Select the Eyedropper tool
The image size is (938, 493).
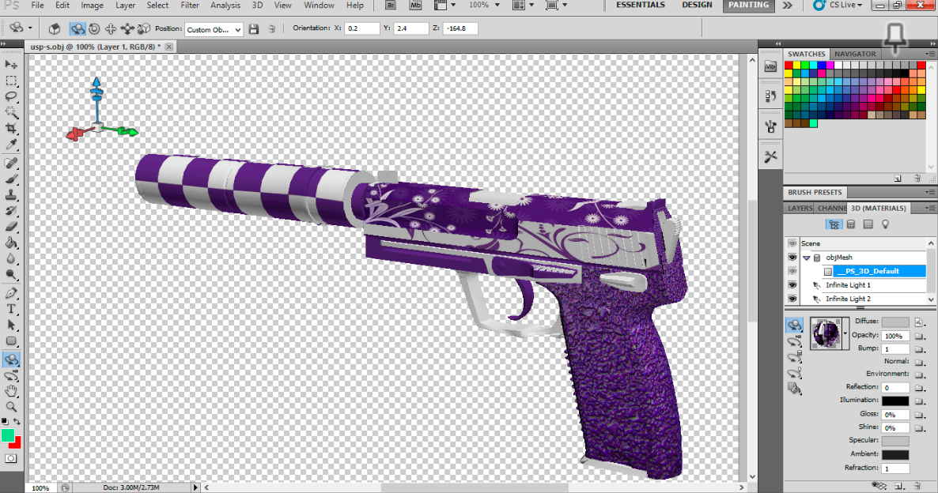point(11,144)
